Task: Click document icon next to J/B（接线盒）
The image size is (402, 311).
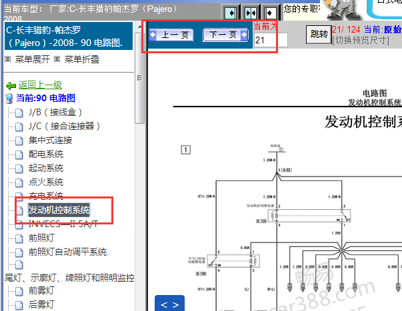Action: 19,113
